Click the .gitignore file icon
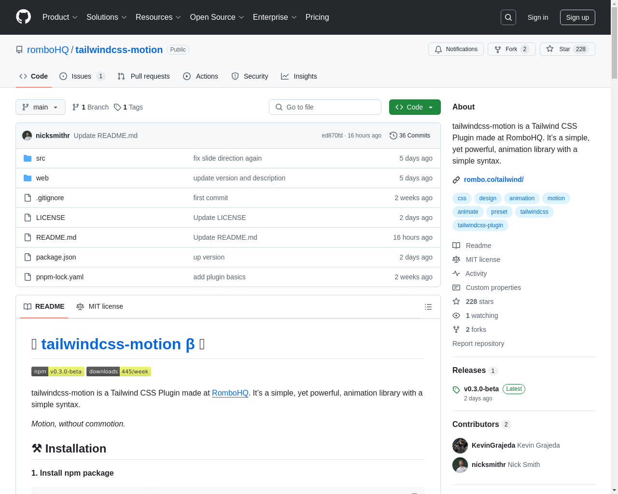The width and height of the screenshot is (618, 494). [28, 198]
